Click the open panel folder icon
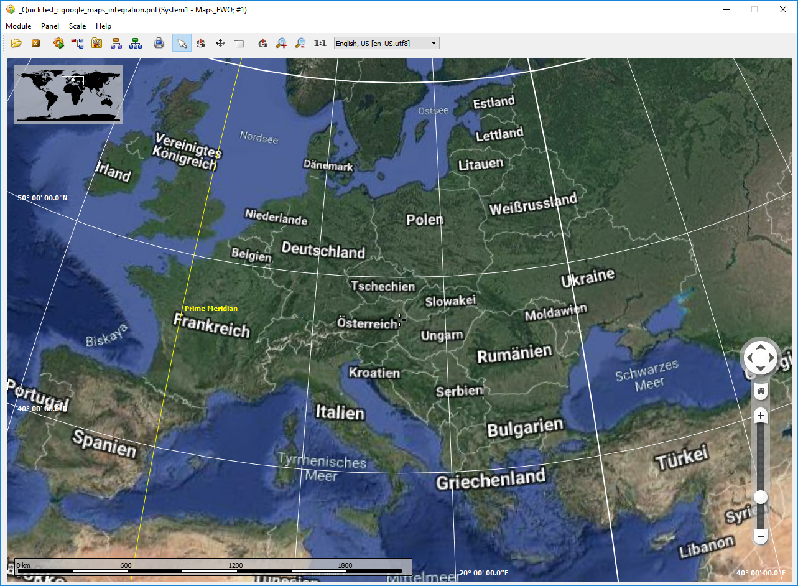 [16, 43]
